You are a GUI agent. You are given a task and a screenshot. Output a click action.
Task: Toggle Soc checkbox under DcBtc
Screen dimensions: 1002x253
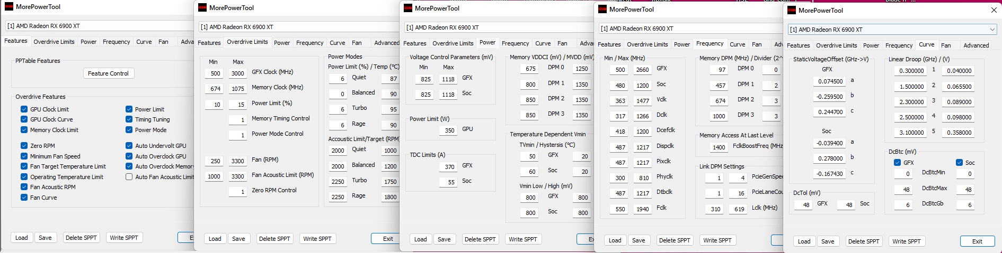click(959, 163)
